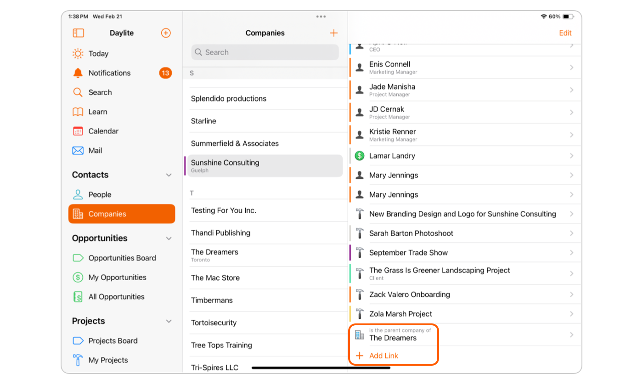Viewport: 643px width, 385px height.
Task: Open the Opportunities Board
Action: tap(122, 258)
